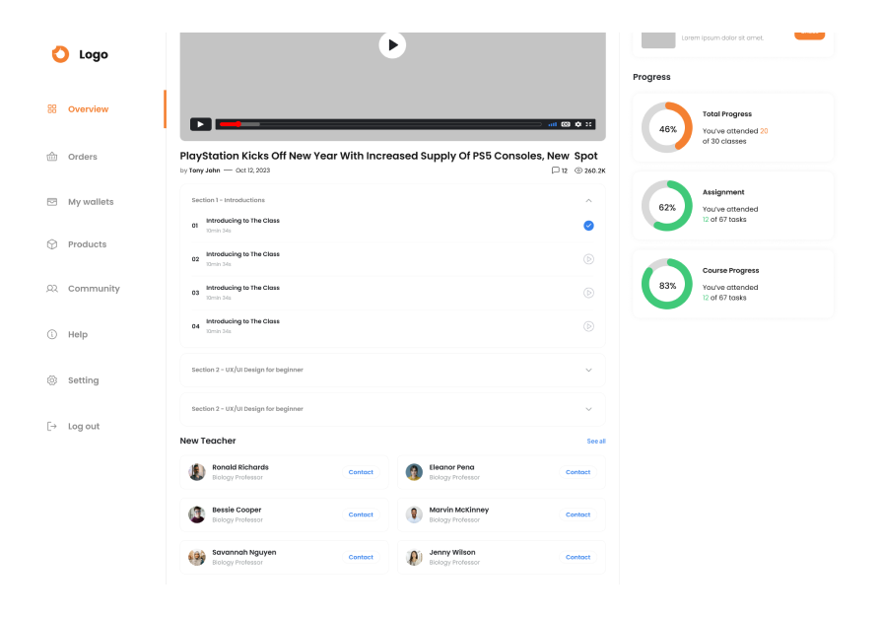The image size is (881, 617).
Task: Contact Ronald Richards
Action: click(361, 472)
